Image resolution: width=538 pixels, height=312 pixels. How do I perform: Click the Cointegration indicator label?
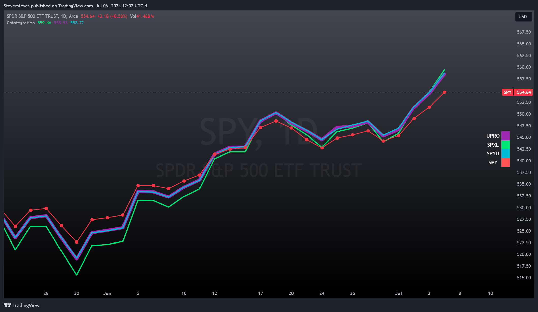coord(21,23)
